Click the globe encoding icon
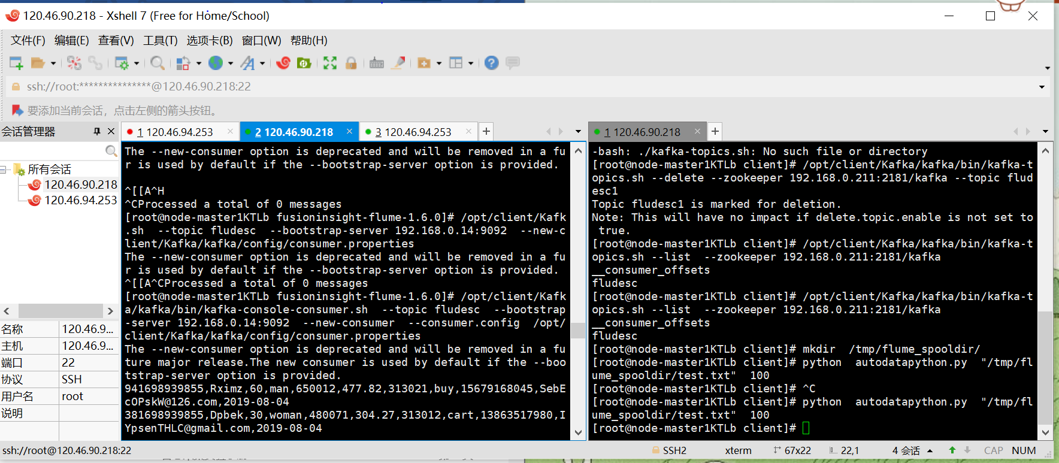1059x463 pixels. point(216,63)
